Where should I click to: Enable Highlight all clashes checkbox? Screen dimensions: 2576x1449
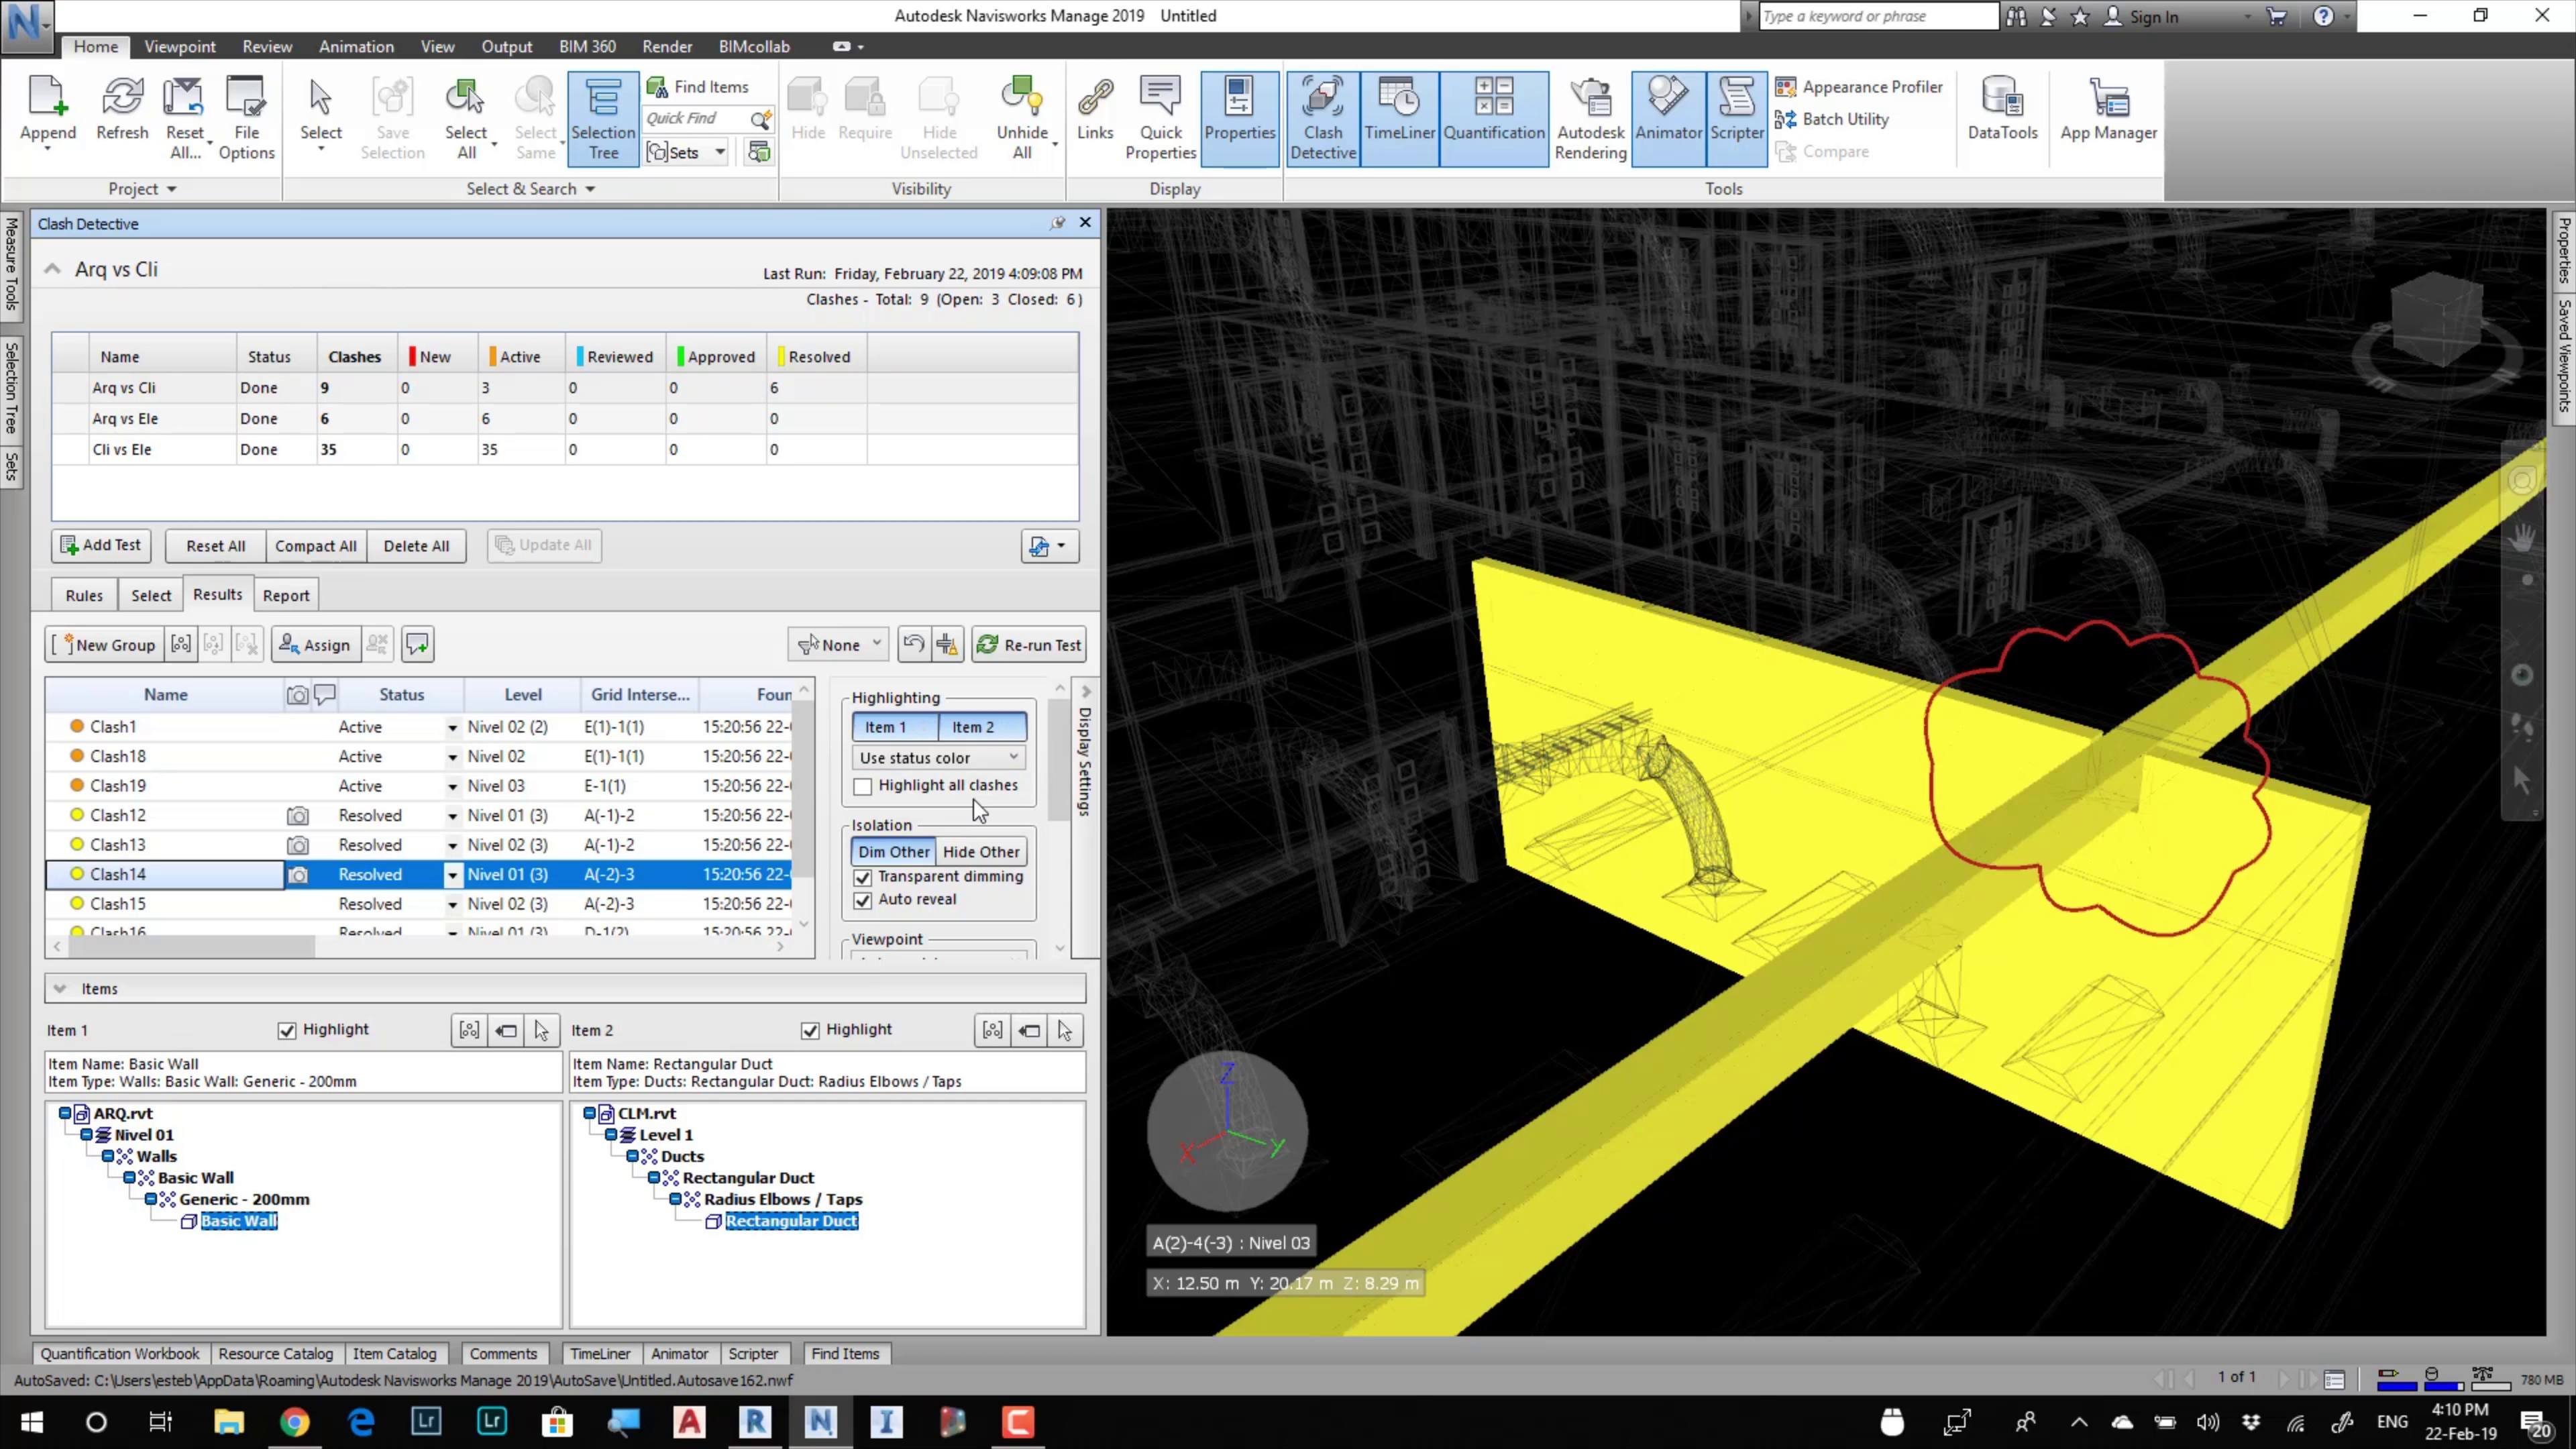tap(863, 787)
